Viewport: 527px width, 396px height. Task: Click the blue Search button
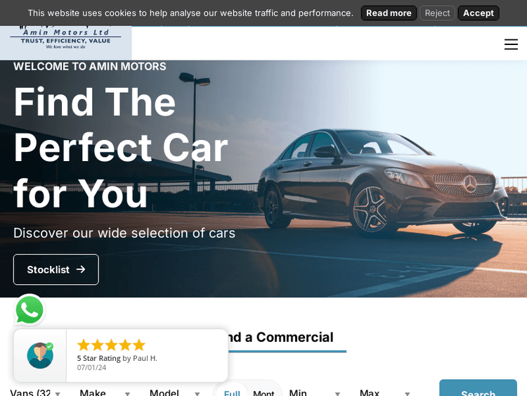(478, 388)
